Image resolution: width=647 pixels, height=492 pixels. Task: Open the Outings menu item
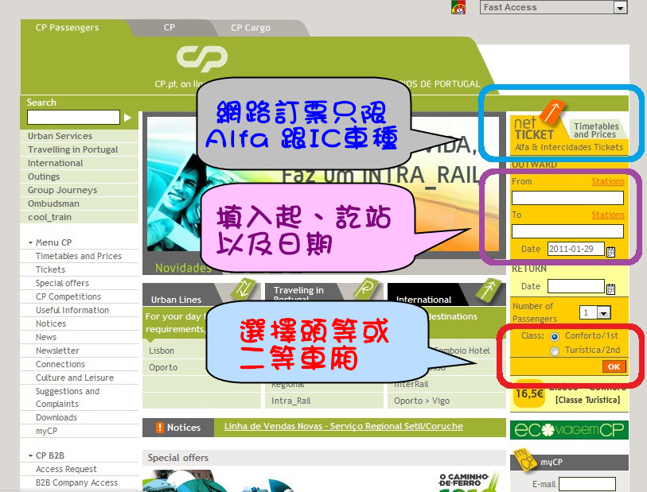pos(44,176)
